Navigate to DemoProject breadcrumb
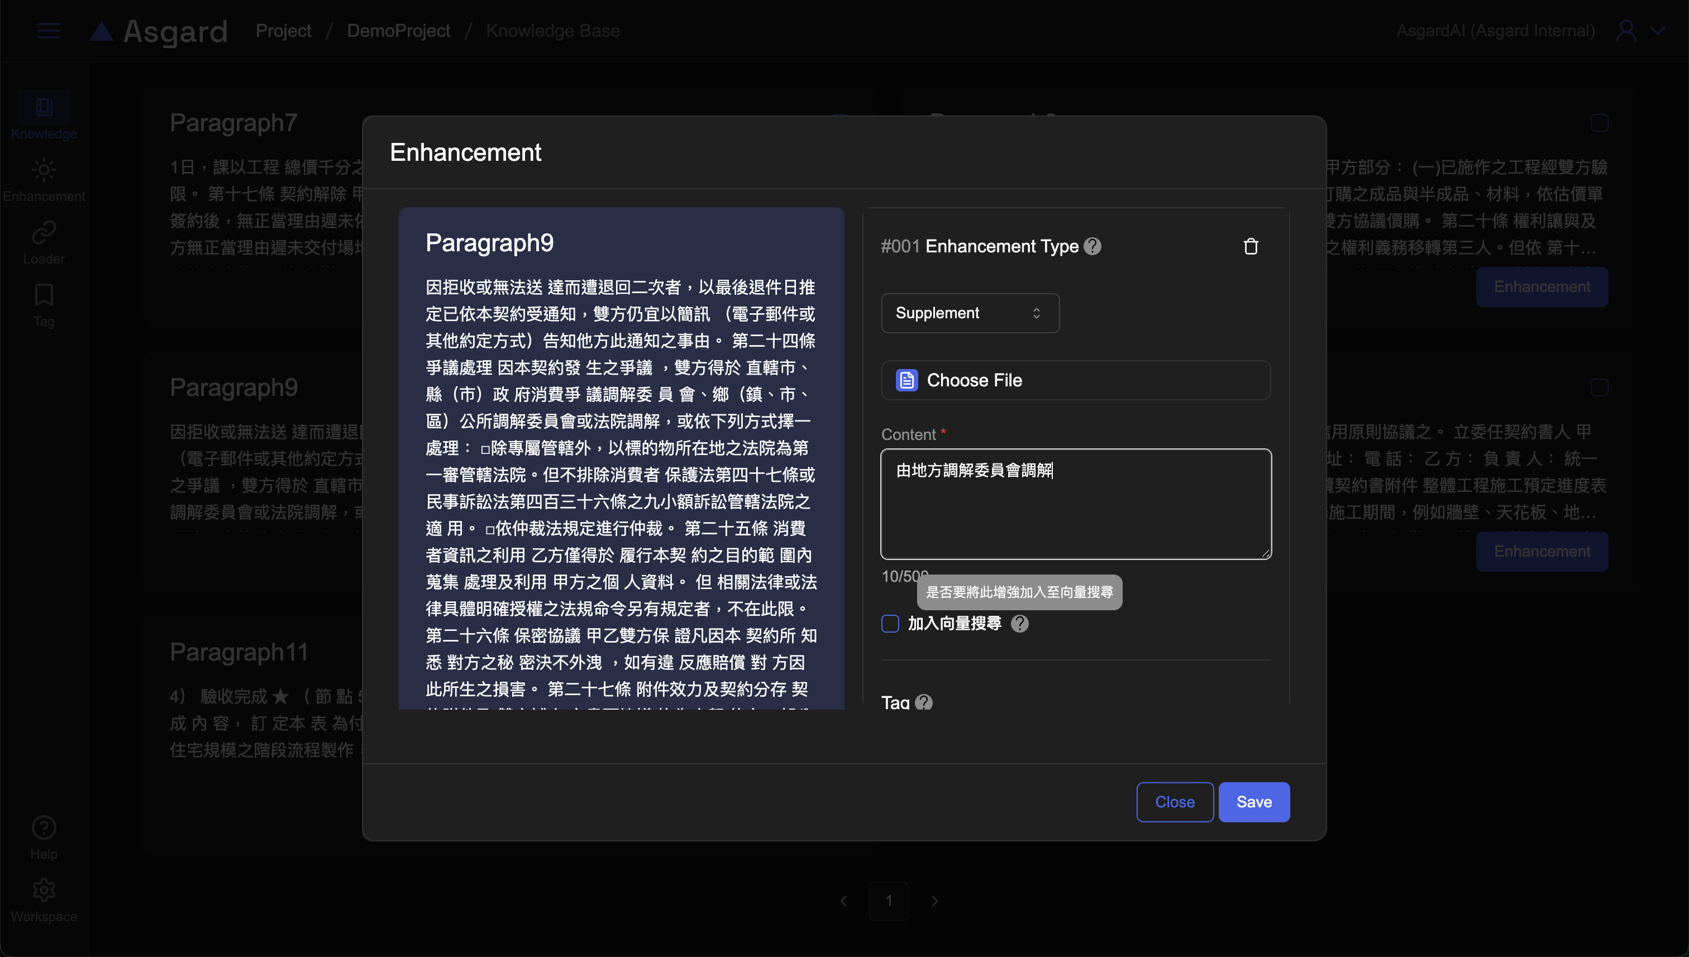The image size is (1689, 957). [398, 31]
